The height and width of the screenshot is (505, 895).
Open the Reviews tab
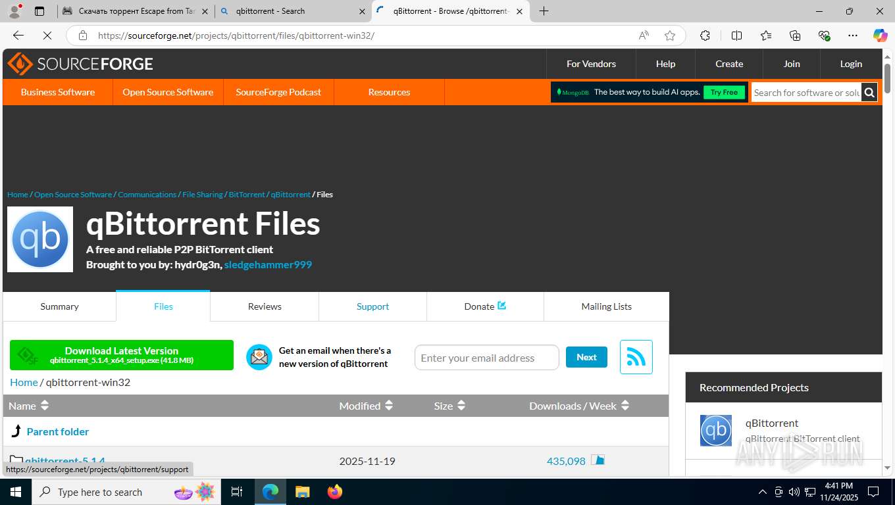[265, 306]
